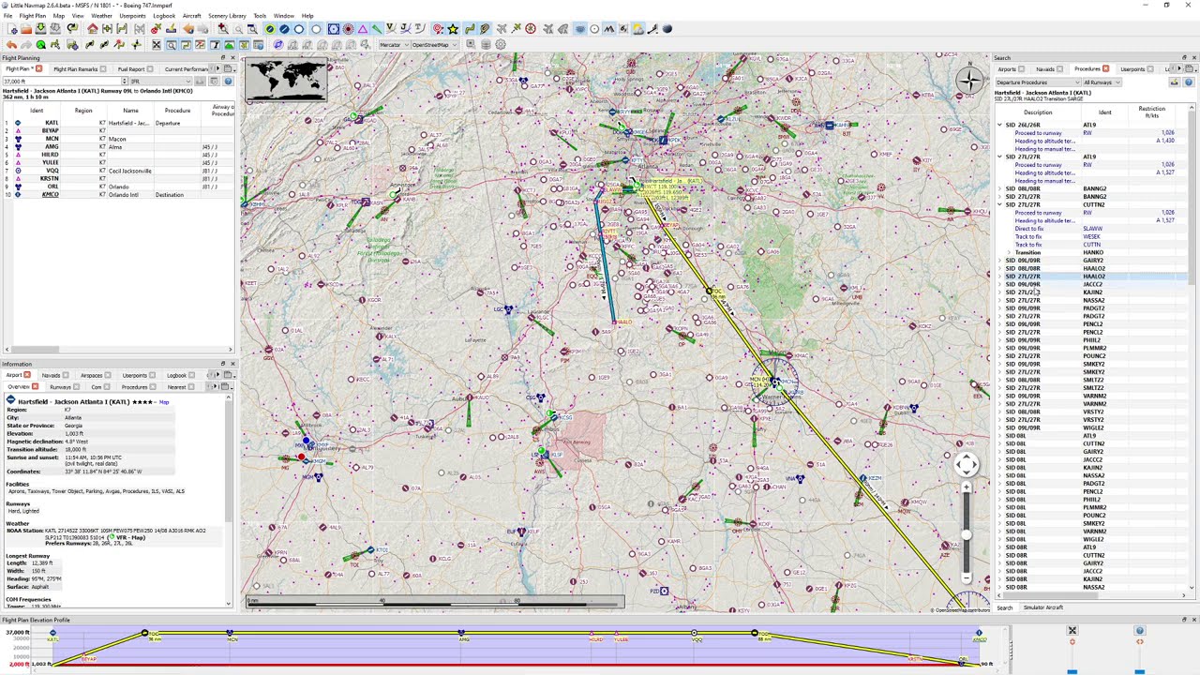Select the Procedures tab in Information panel
The height and width of the screenshot is (675, 1200).
click(x=134, y=387)
